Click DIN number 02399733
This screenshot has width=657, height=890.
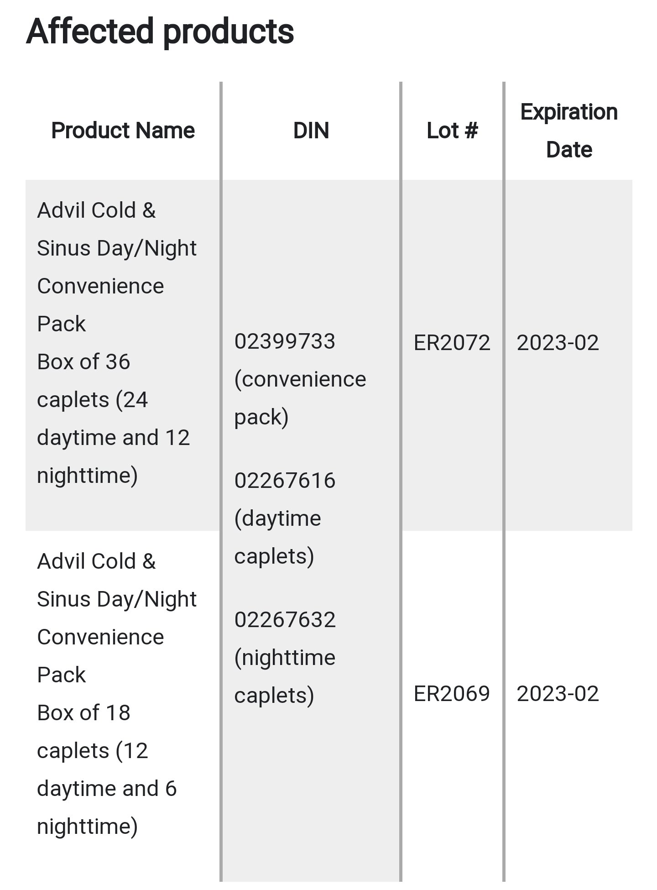coord(285,341)
